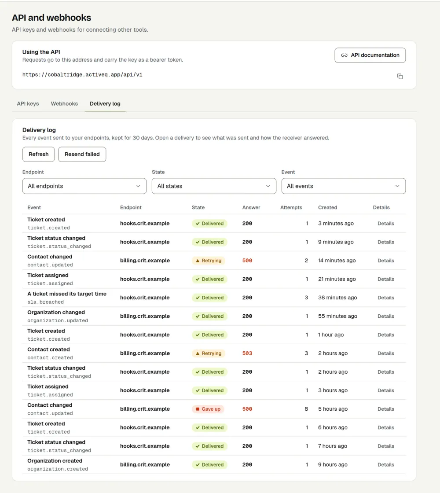The width and height of the screenshot is (440, 493).
Task: Click the 'A ticket missed its target time' event
Action: (67, 294)
